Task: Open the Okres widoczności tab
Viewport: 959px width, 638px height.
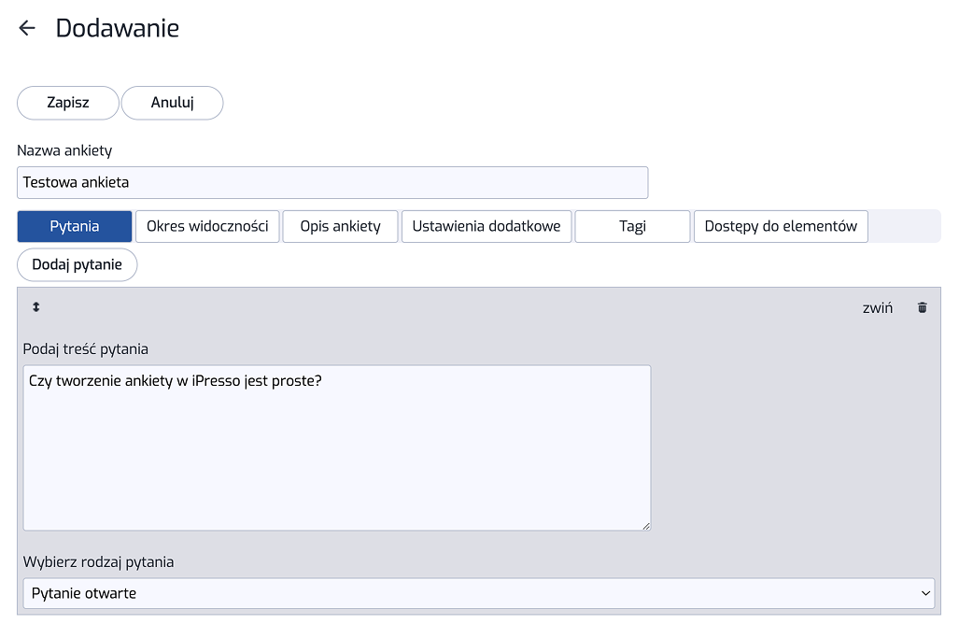Action: [x=207, y=226]
